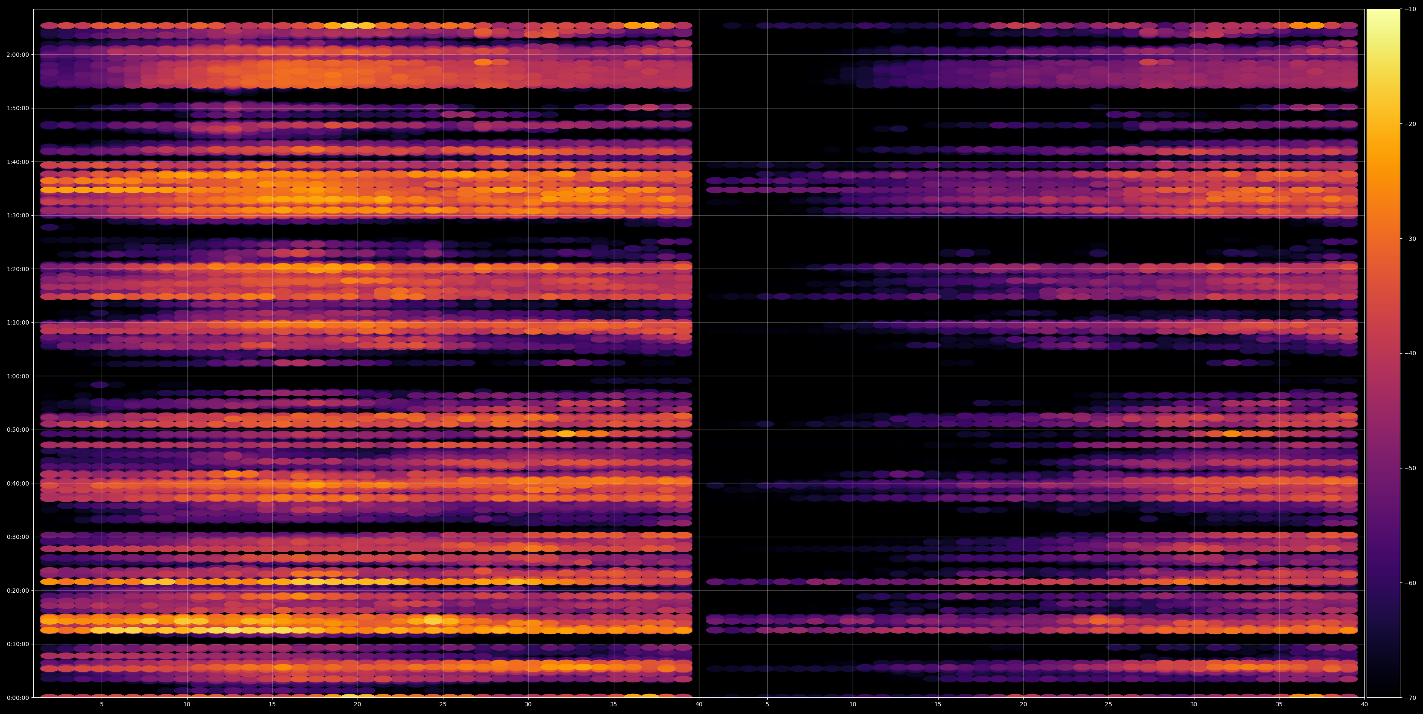Click the 0:00:00 time axis label
The width and height of the screenshot is (1423, 714).
pos(18,697)
